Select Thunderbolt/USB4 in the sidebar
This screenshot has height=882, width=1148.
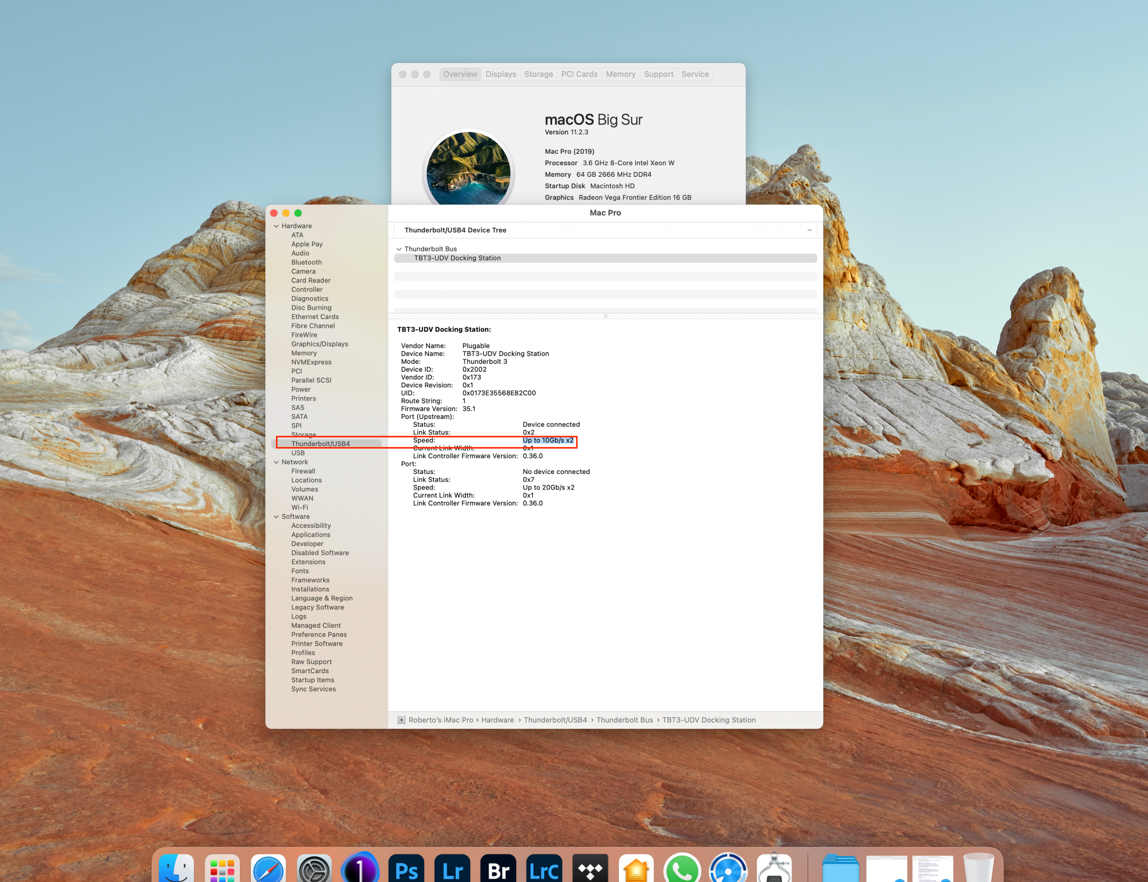point(327,444)
